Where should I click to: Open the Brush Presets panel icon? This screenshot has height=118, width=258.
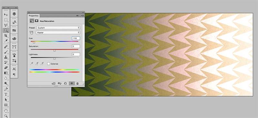14,61
